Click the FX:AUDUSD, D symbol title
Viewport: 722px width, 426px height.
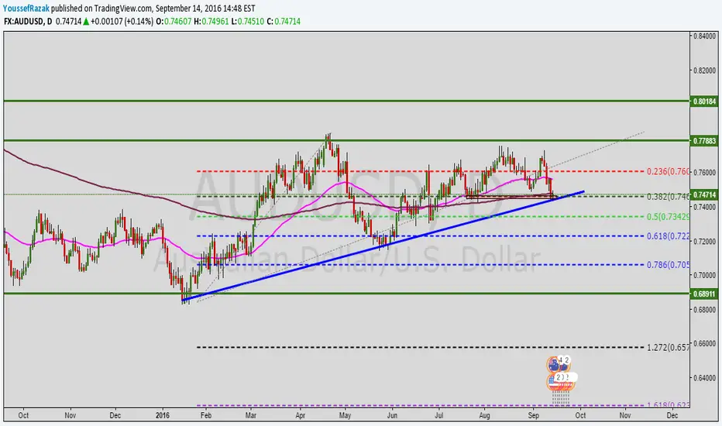[29, 21]
